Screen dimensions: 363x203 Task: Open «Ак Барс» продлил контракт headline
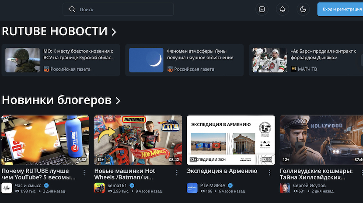[323, 54]
